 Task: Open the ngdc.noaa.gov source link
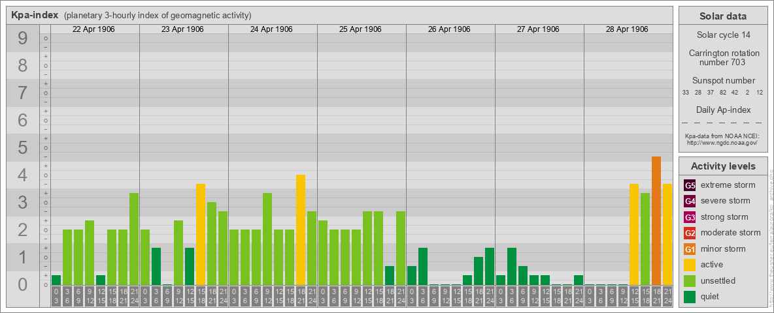pyautogui.click(x=722, y=142)
